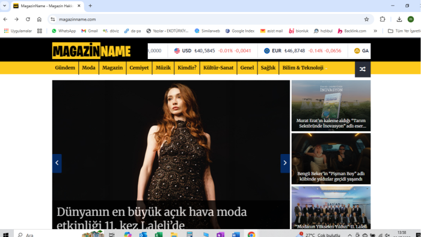Image resolution: width=421 pixels, height=237 pixels.
Task: Open a new browser tab
Action: pyautogui.click(x=90, y=5)
